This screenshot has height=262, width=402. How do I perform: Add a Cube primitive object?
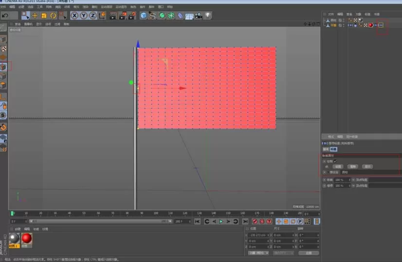pyautogui.click(x=144, y=16)
